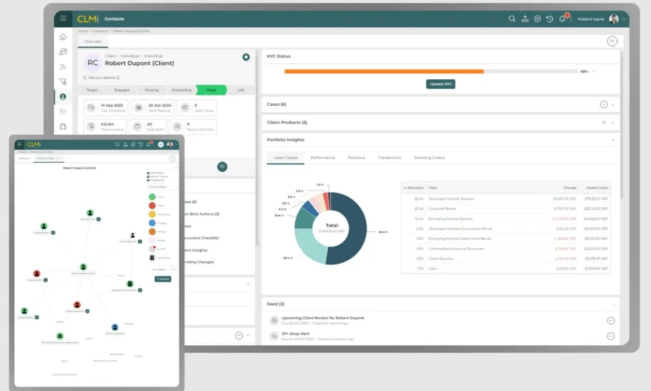Click the round green list action button
Image resolution: width=651 pixels, height=391 pixels.
[x=222, y=167]
